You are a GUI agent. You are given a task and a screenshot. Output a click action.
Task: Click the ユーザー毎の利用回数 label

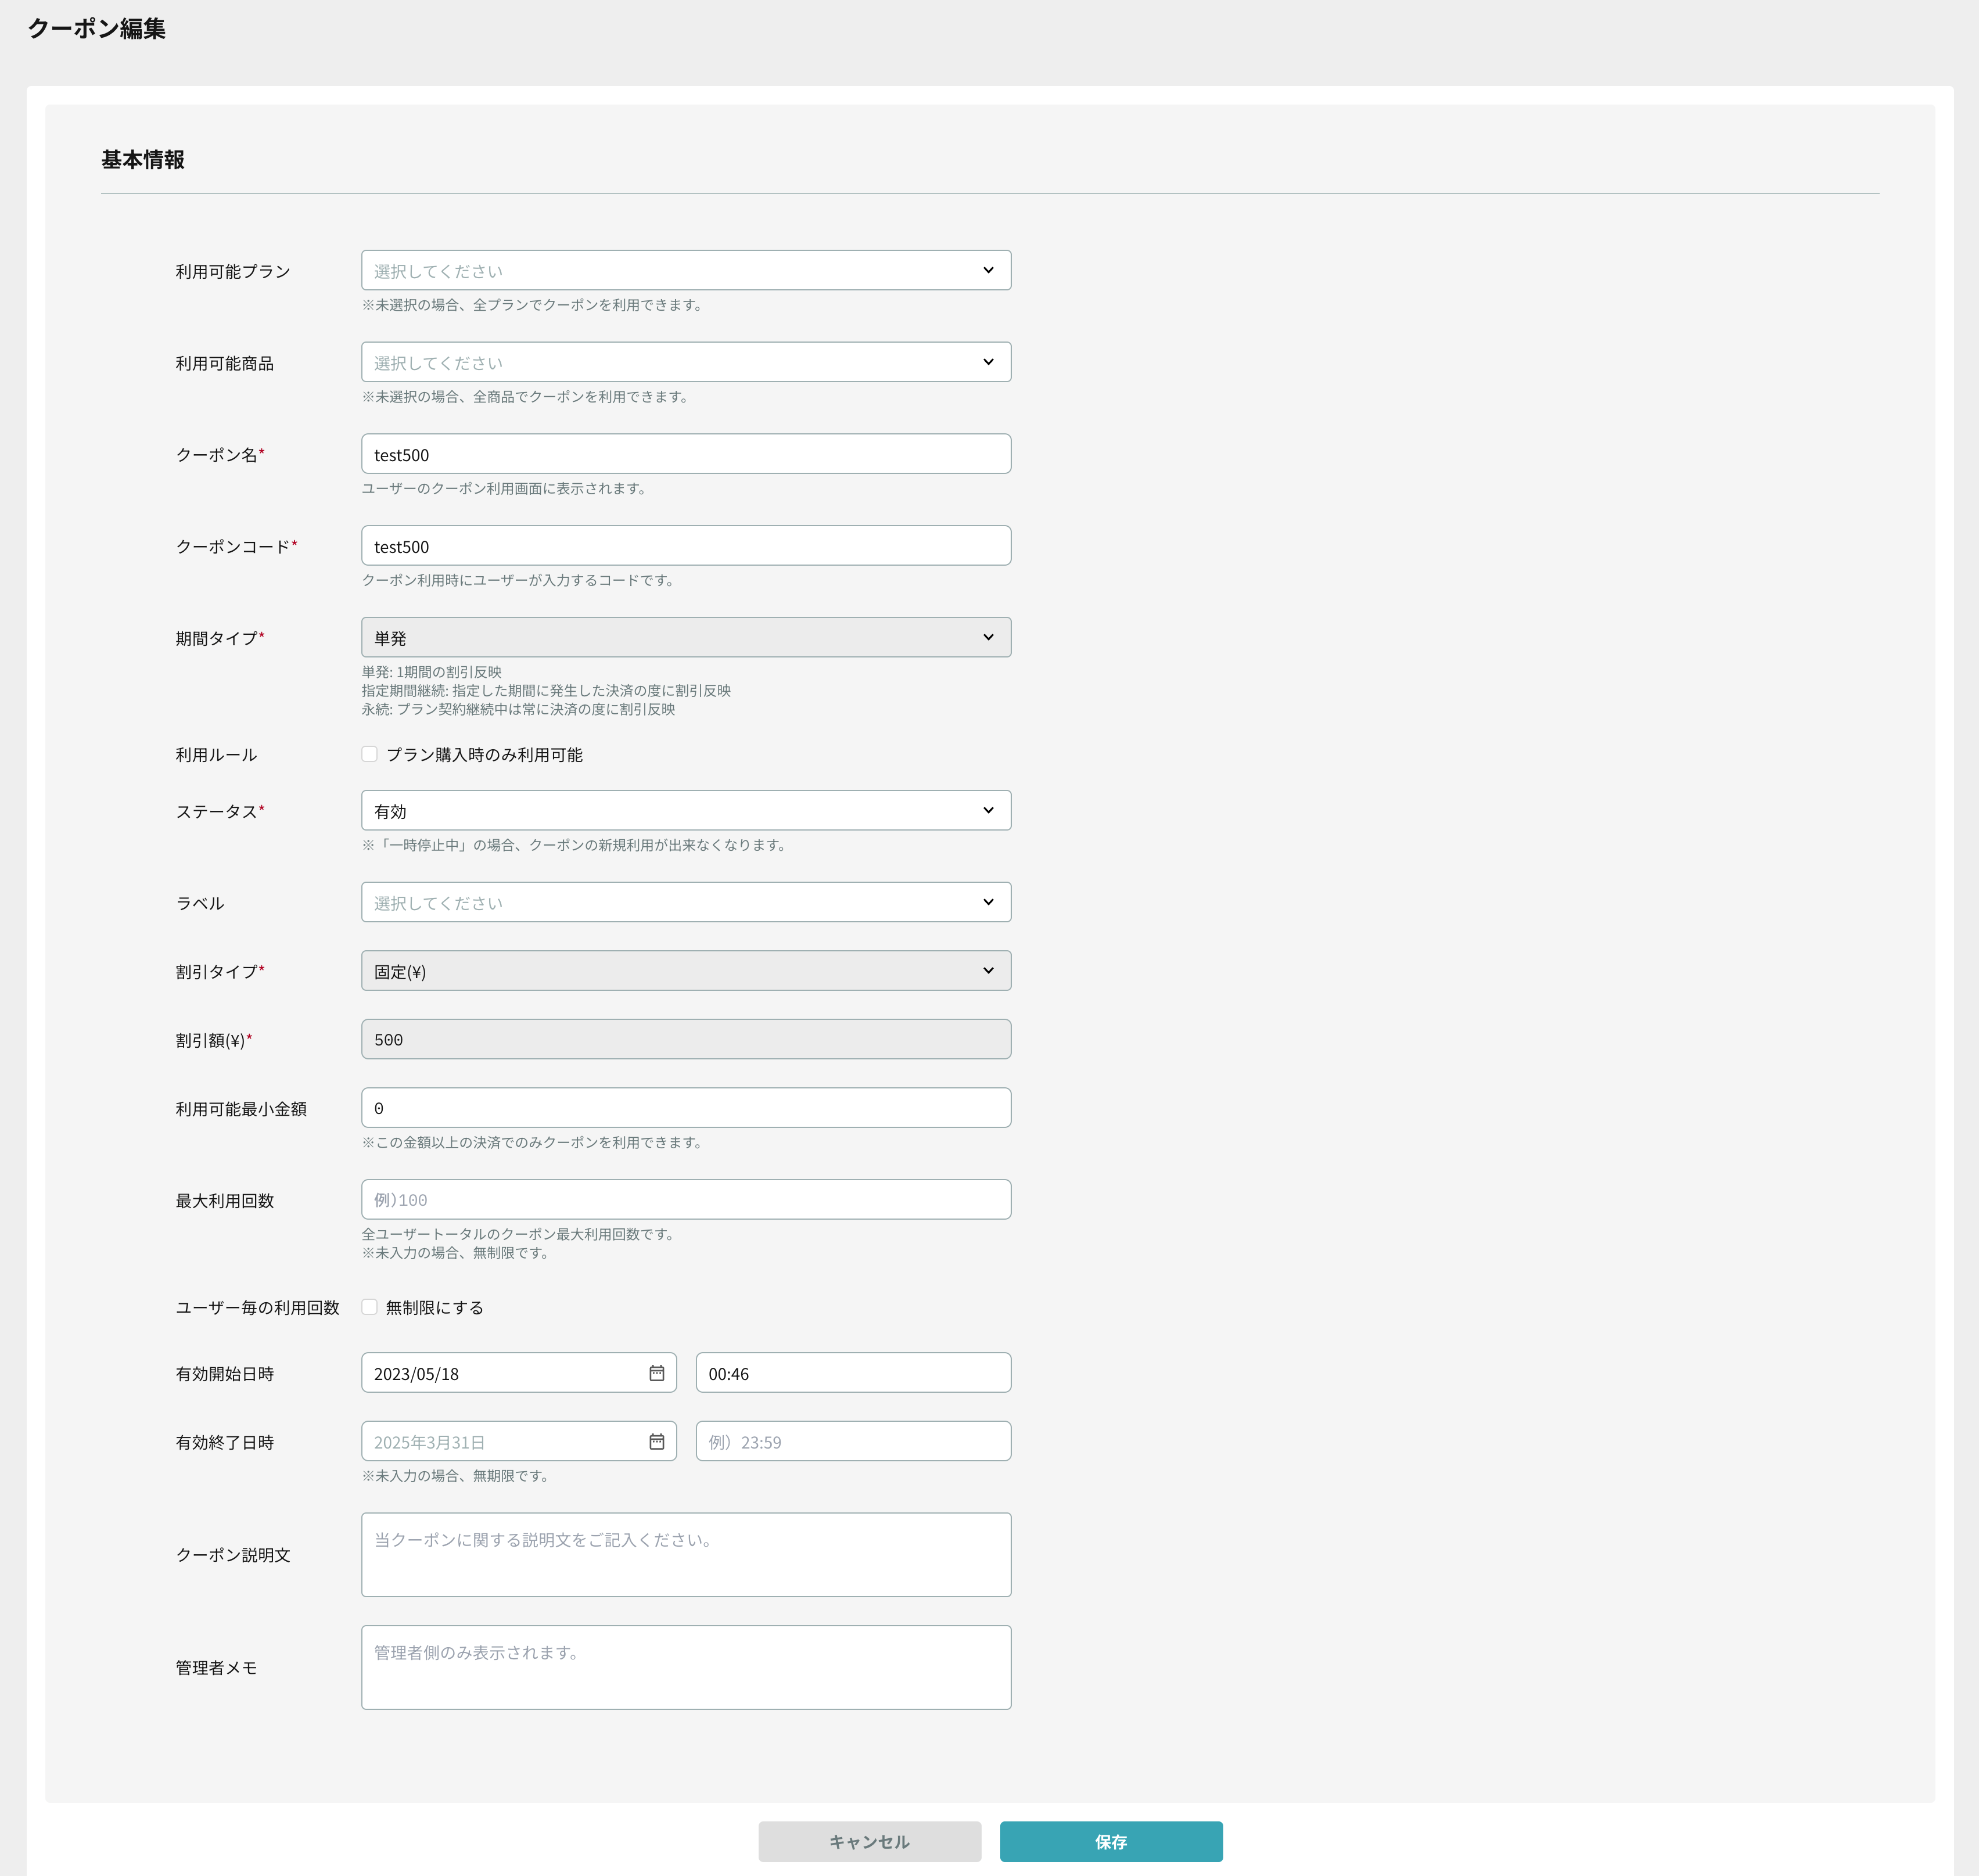click(258, 1308)
